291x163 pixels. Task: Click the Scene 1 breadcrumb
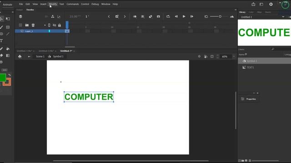(x=40, y=56)
